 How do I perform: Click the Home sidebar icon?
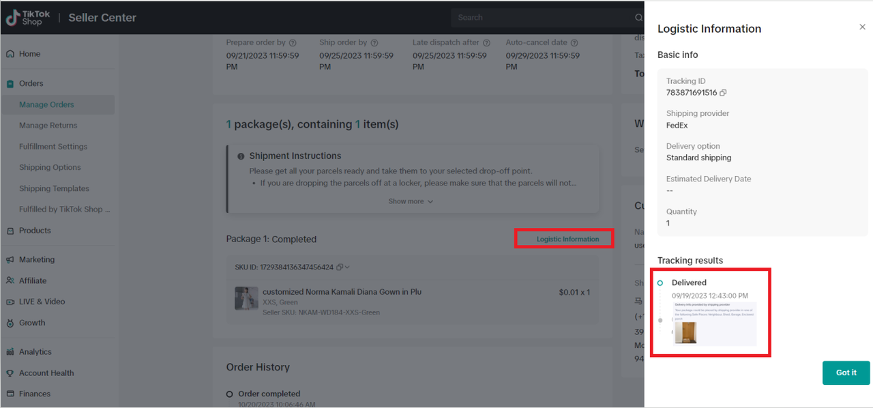[10, 54]
